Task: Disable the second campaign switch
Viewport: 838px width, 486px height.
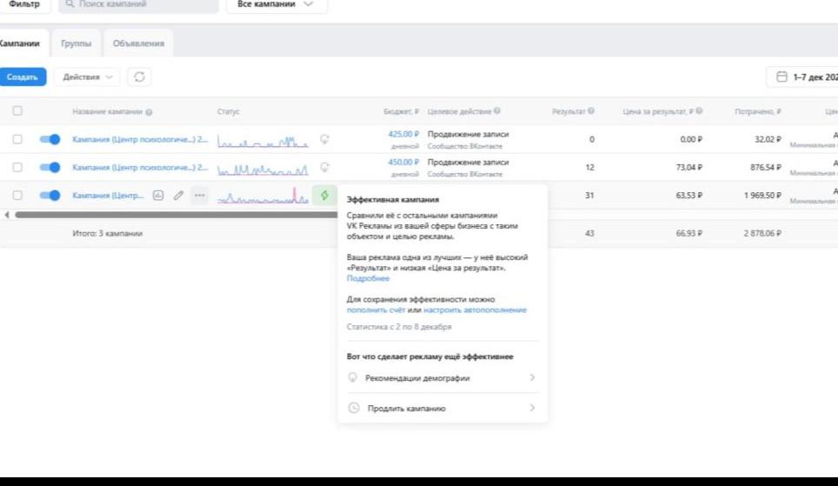Action: (50, 167)
